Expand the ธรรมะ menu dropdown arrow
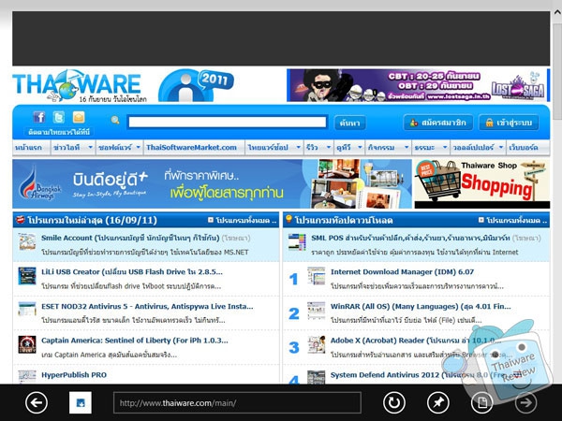 pos(445,147)
